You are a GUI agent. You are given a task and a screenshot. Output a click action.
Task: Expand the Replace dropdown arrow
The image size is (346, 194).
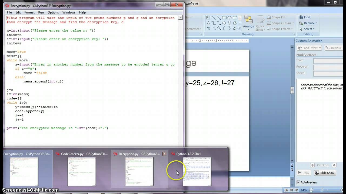317,23
